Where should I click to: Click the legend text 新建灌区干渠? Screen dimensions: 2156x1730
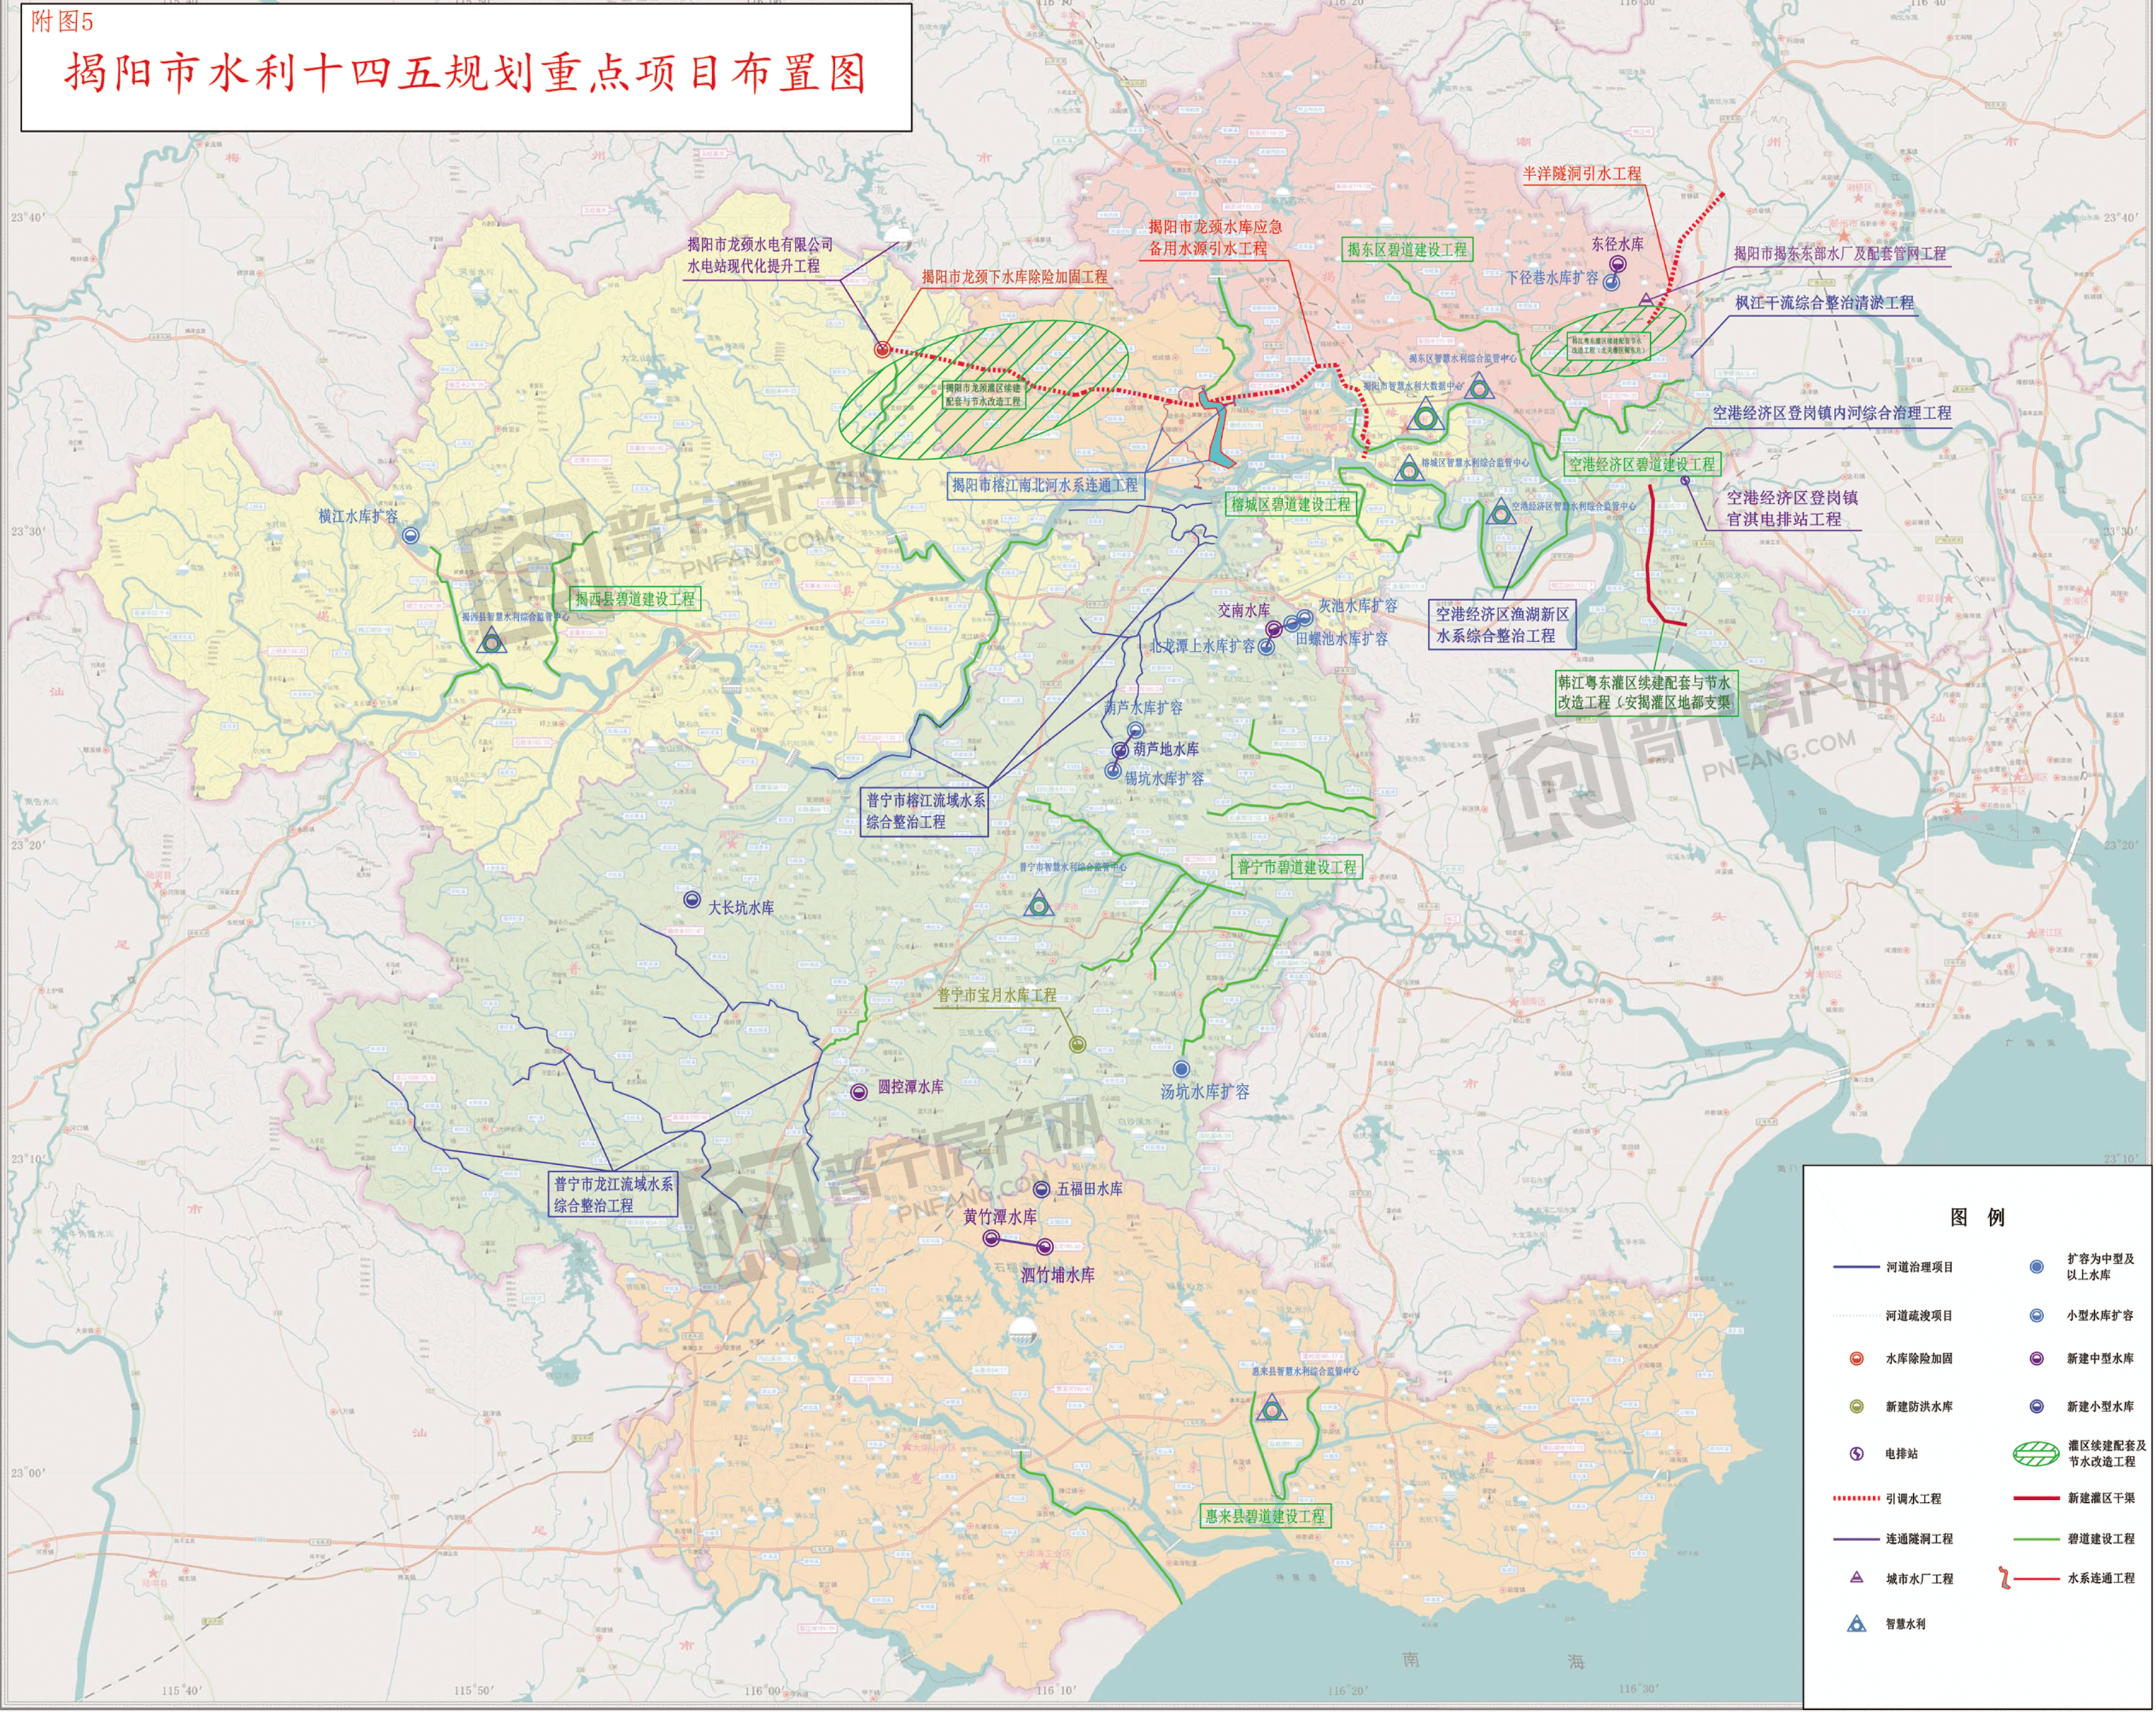pyautogui.click(x=2102, y=1498)
